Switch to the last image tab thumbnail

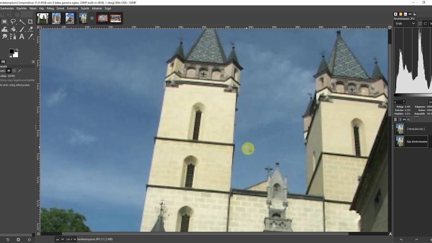click(x=116, y=18)
